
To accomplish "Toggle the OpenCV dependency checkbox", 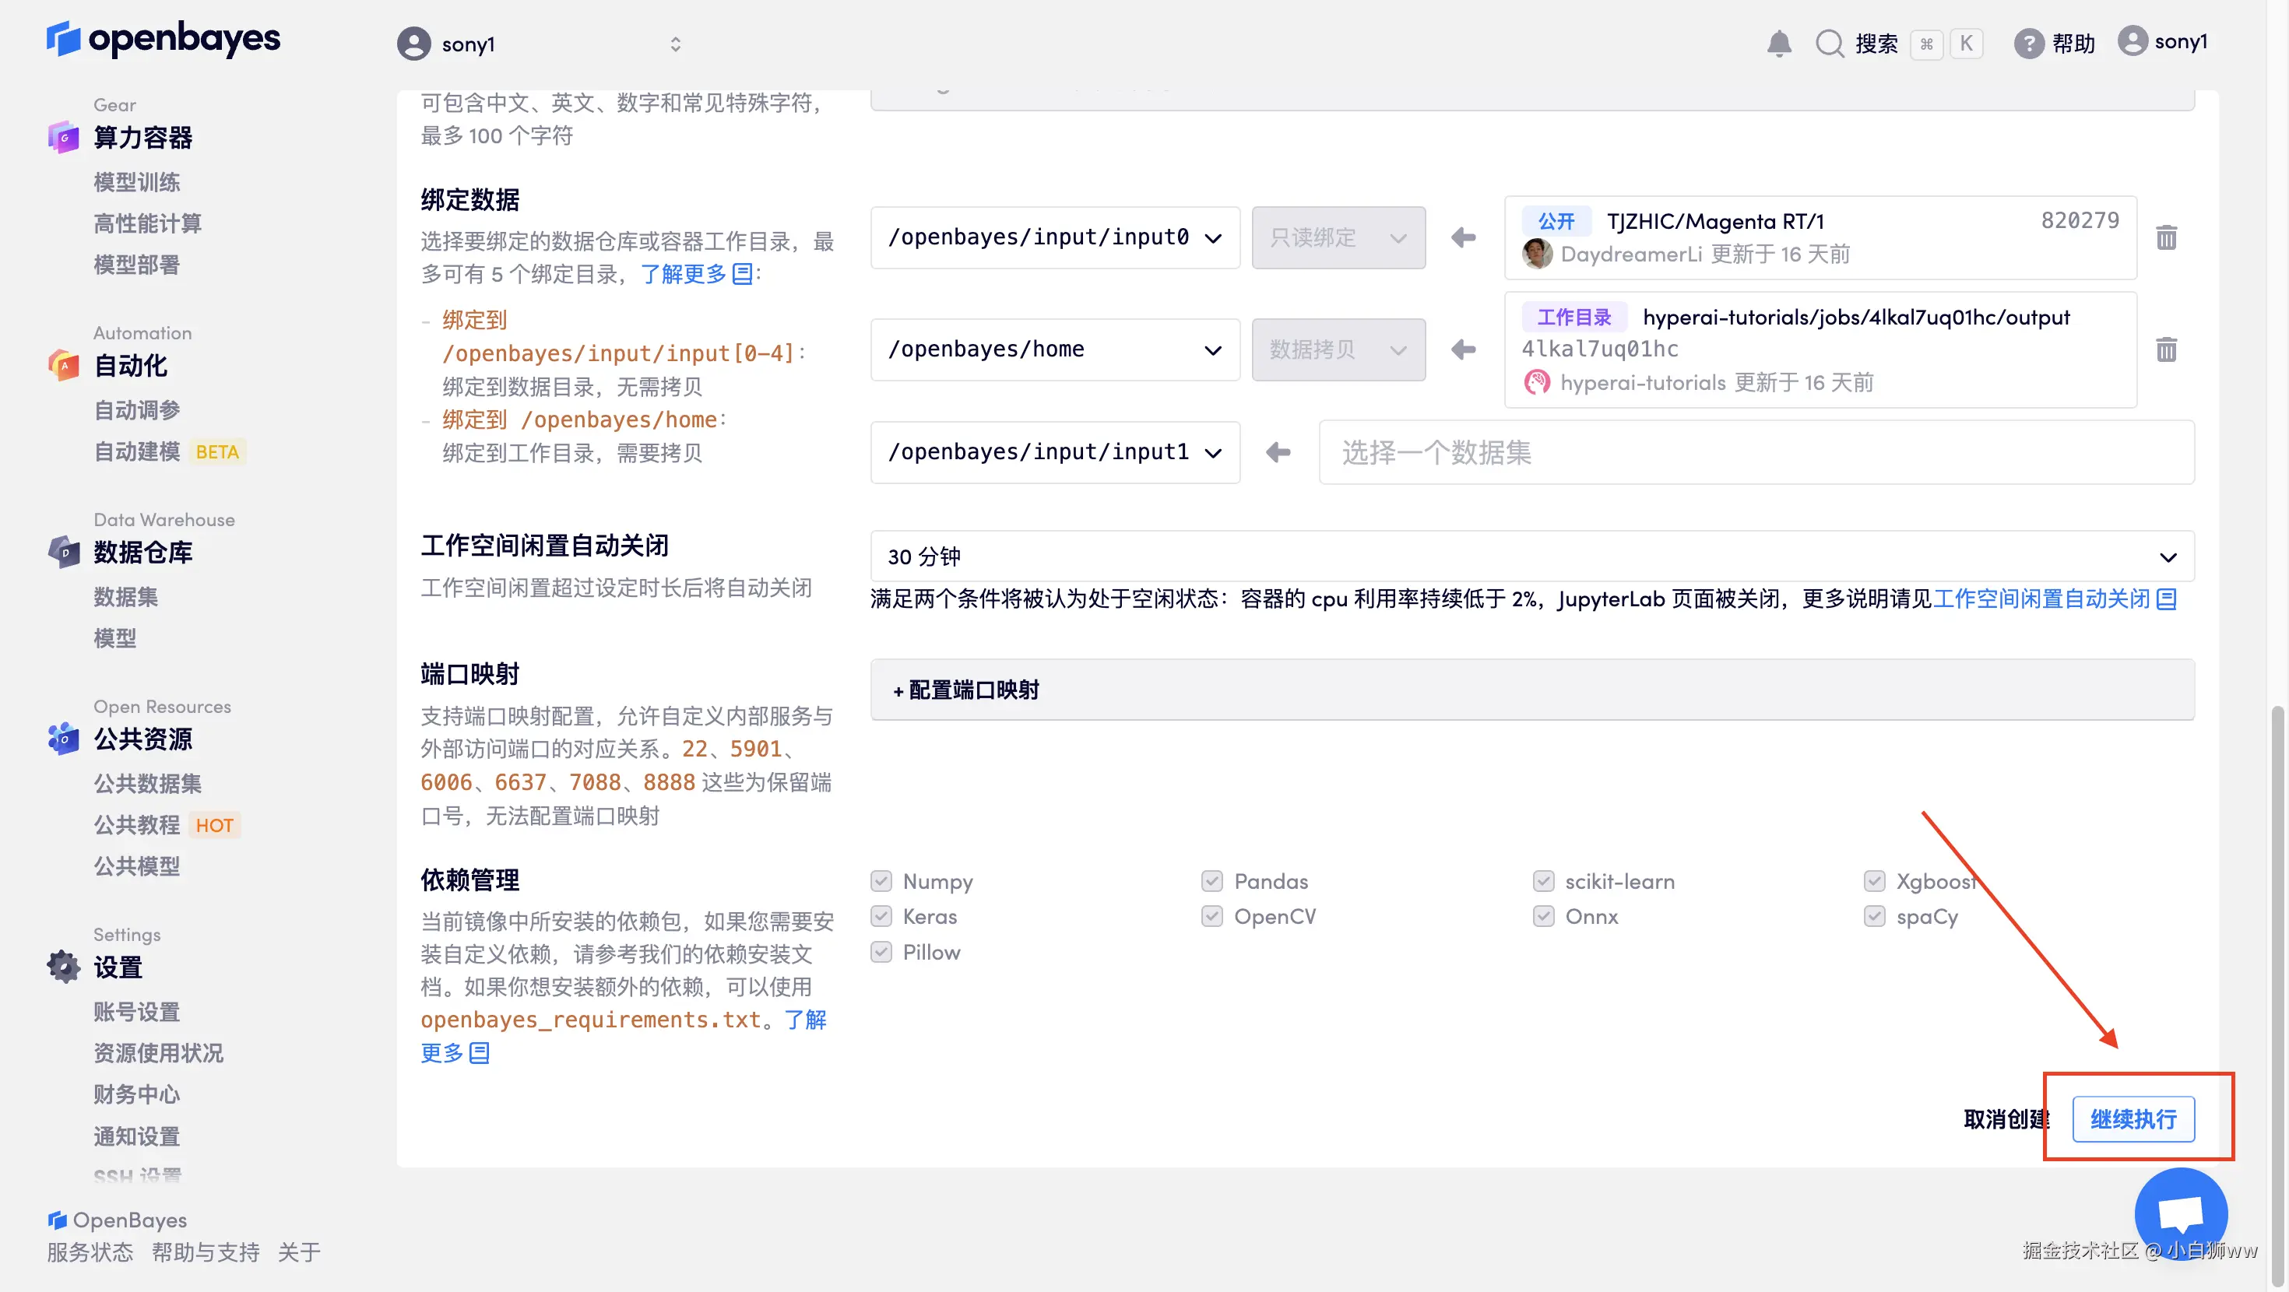I will click(x=1211, y=916).
